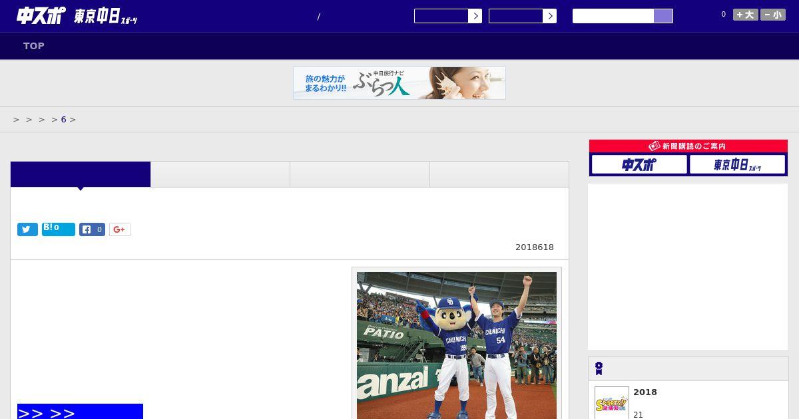Click the 中スポ logo in header
799x419 pixels.
point(41,15)
